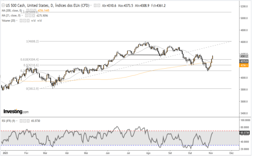The image size is (253, 156).
Task: Click the orange 4256.1 MA price label
Action: coord(244,65)
